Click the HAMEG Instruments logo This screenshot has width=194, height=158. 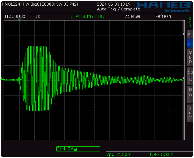pos(164,7)
